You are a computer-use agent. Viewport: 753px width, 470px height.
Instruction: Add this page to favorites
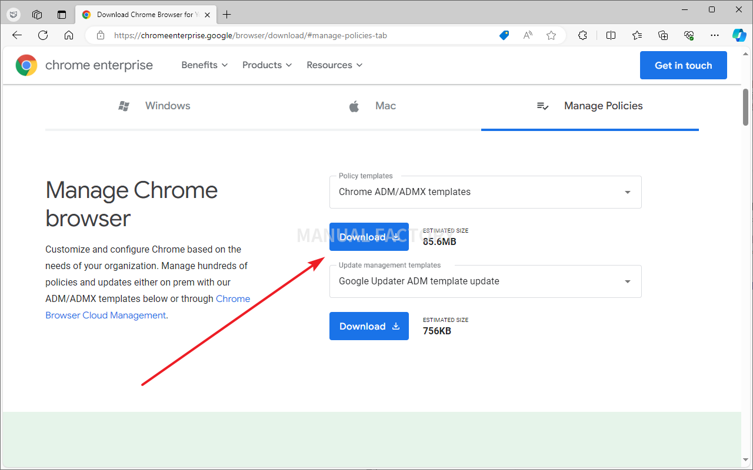(x=551, y=35)
